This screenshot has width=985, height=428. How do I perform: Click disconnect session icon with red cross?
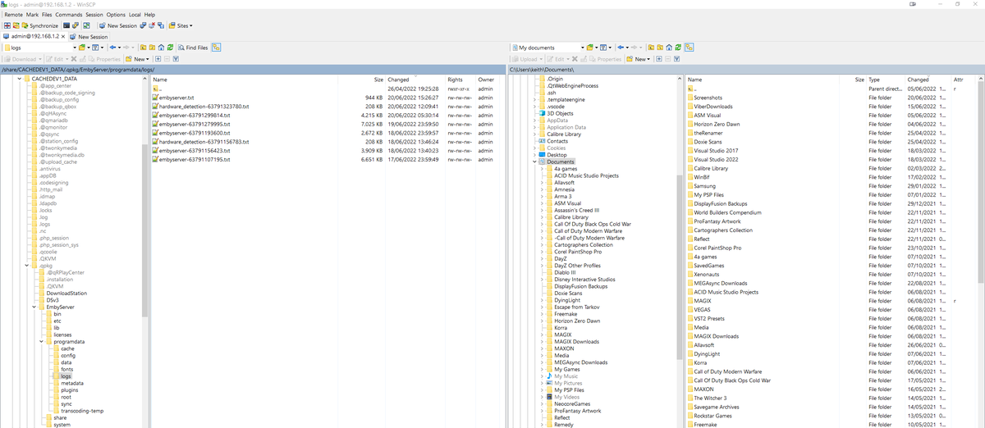tap(152, 25)
